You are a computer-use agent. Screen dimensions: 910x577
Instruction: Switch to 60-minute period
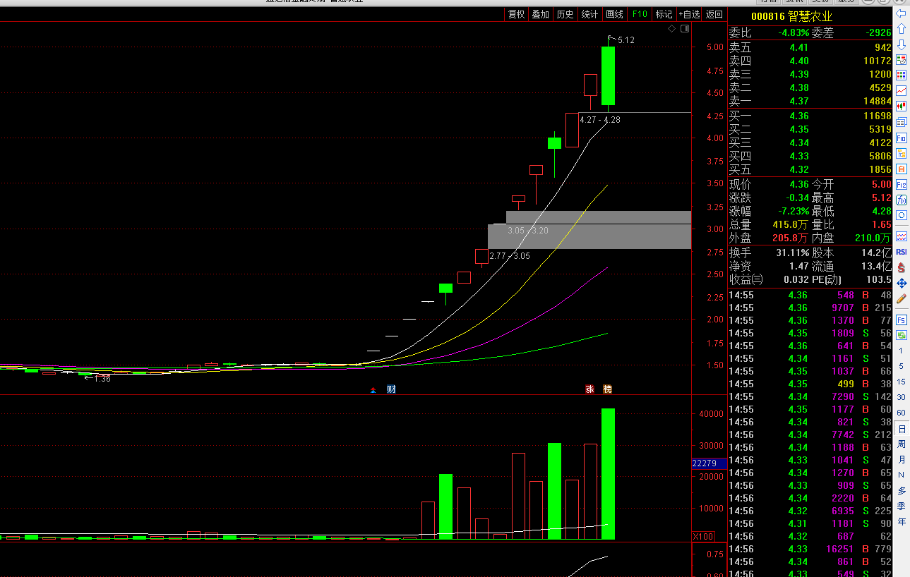click(x=901, y=413)
